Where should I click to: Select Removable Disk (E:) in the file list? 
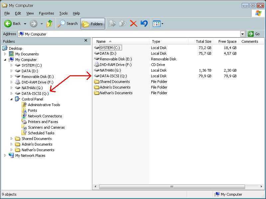click(x=116, y=59)
